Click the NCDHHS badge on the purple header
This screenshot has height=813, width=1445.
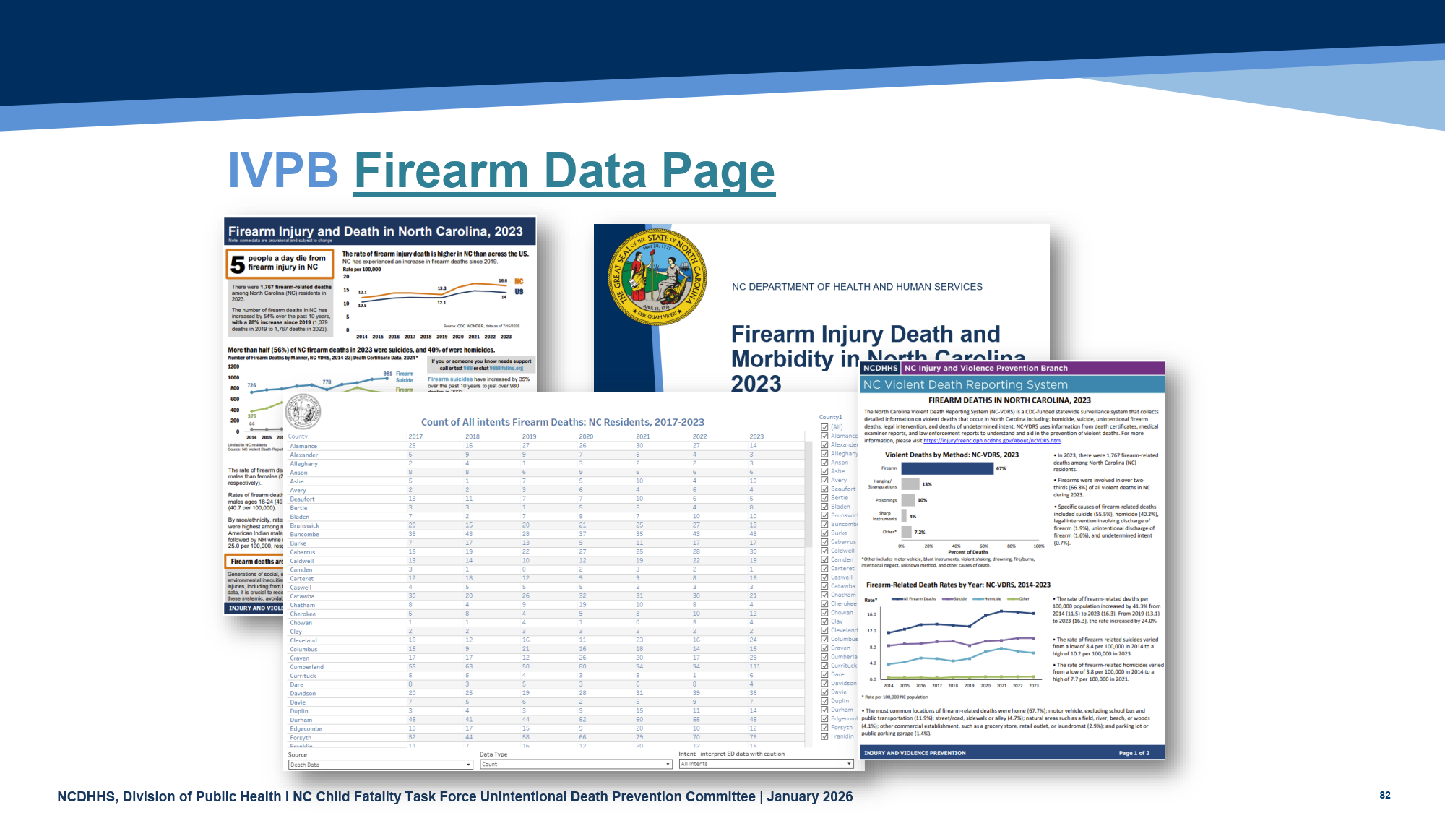click(x=880, y=368)
